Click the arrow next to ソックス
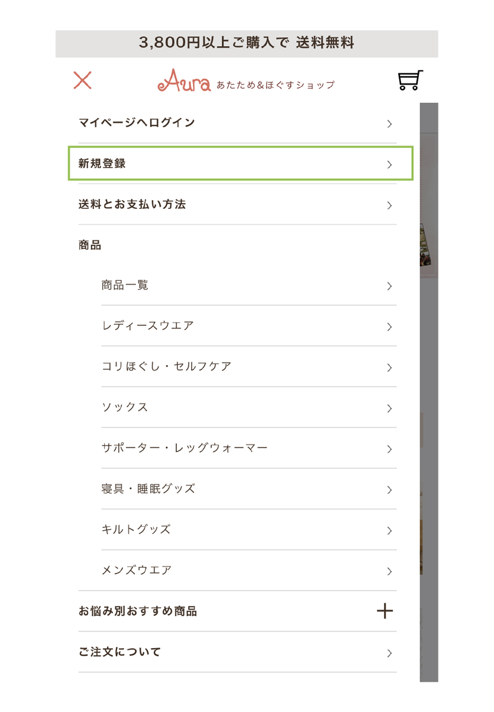The image size is (494, 712). (389, 408)
